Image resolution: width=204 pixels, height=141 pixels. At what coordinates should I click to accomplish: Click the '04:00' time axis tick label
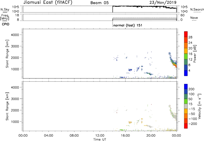(x=49, y=136)
